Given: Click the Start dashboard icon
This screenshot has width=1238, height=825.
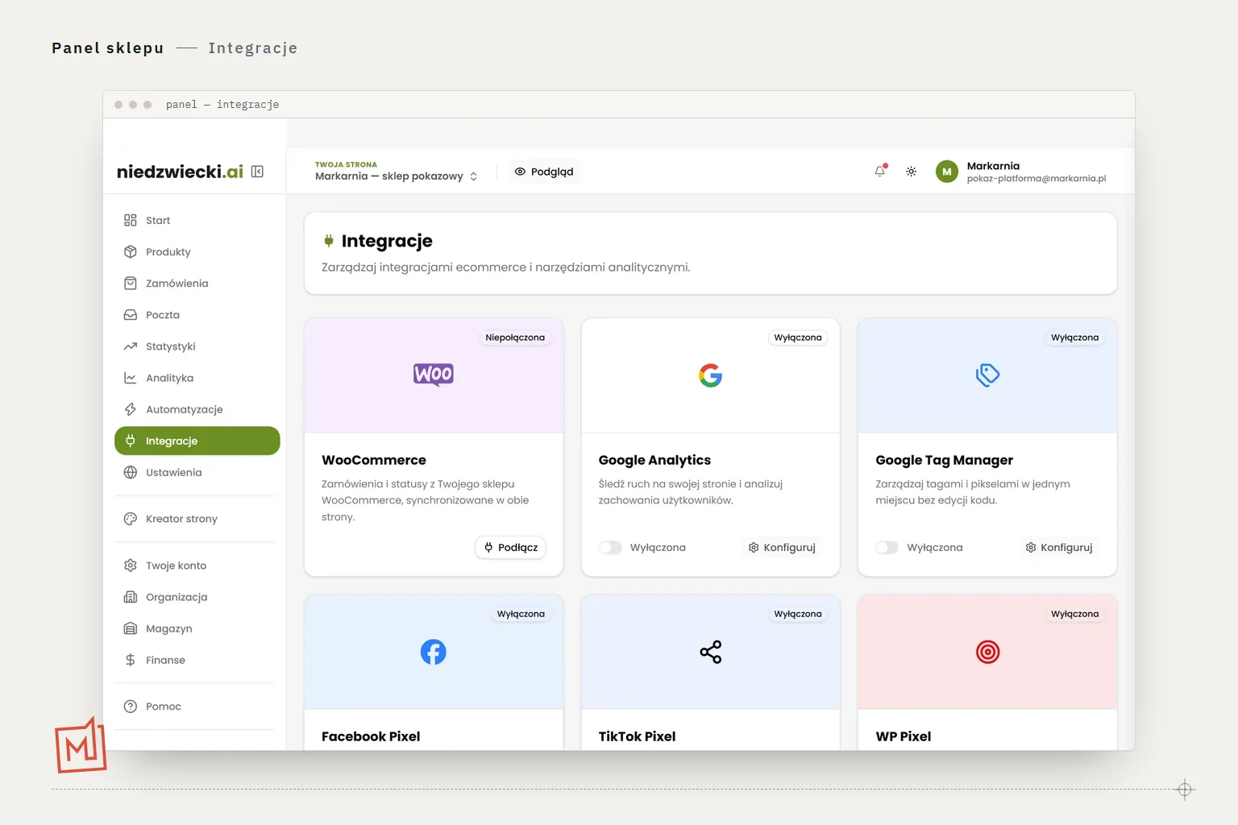Looking at the screenshot, I should point(131,220).
